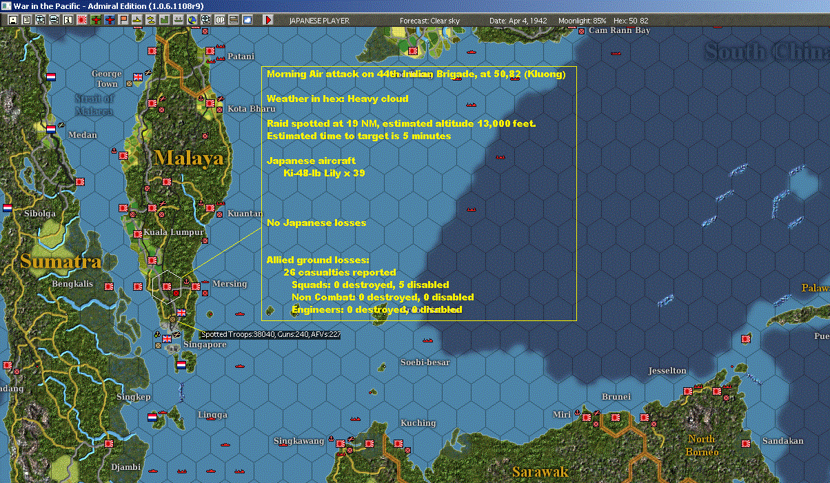Click the two yellow ships toolbar icon

[151, 20]
